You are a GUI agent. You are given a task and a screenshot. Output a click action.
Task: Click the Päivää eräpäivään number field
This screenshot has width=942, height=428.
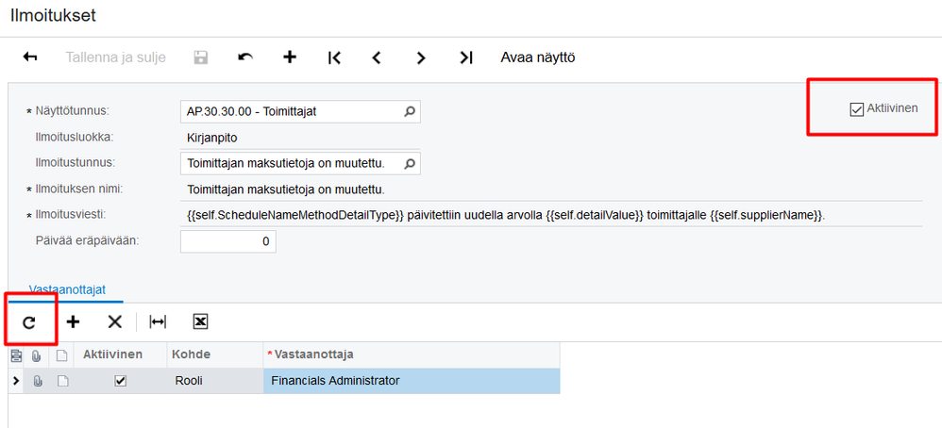coord(228,241)
